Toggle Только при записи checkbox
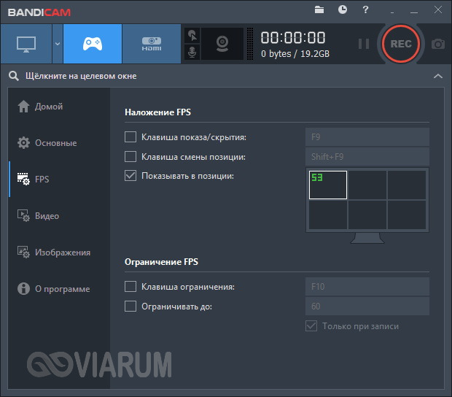This screenshot has height=397, width=452. pos(311,326)
